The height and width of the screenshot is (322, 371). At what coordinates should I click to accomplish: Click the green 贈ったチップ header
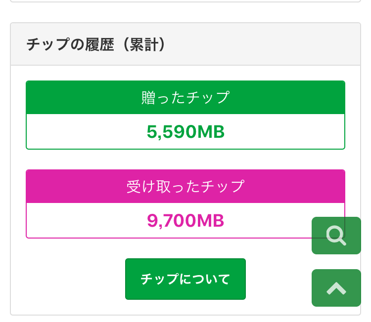coord(185,97)
